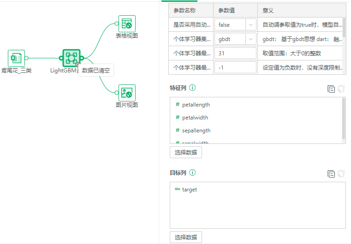Viewport: 351px width, 244px height.
Task: Select petallength in the feature list
Action: [196, 105]
